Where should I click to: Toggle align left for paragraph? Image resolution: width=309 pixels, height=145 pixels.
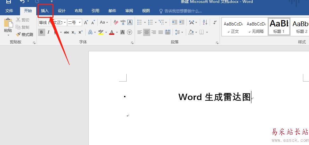(x=139, y=32)
